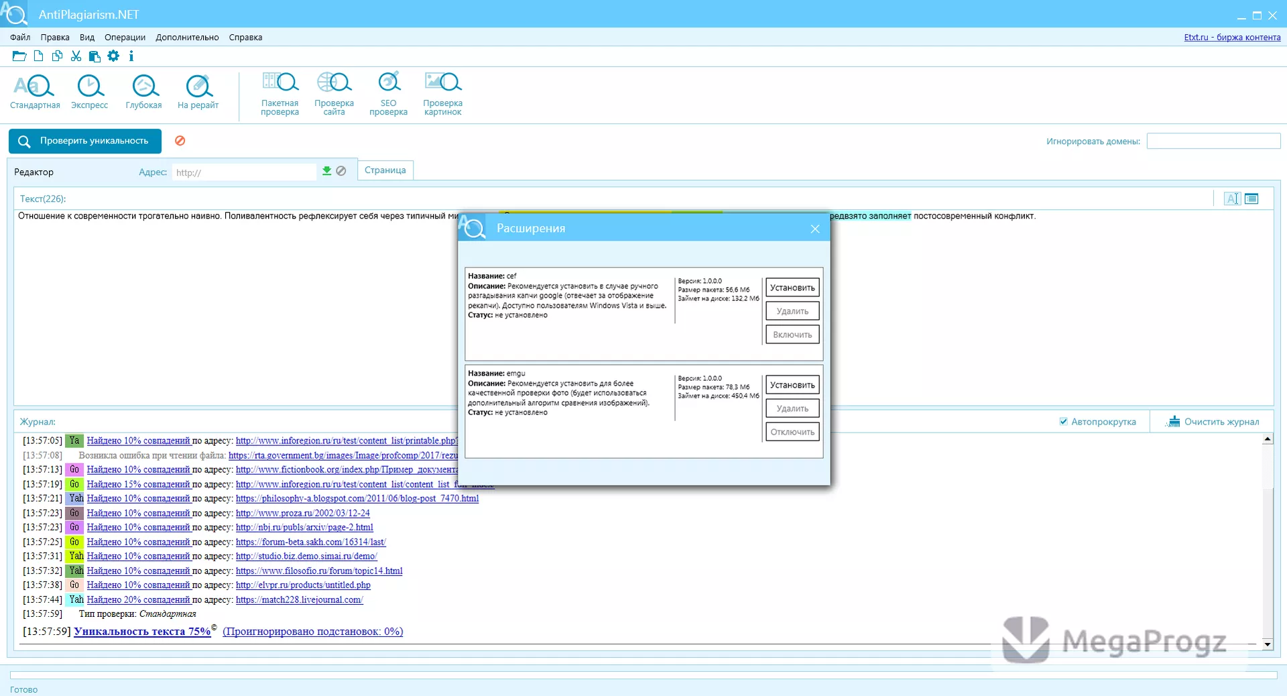This screenshot has height=696, width=1287.
Task: Open Etxt.ru - биржа контента link
Action: pos(1232,38)
